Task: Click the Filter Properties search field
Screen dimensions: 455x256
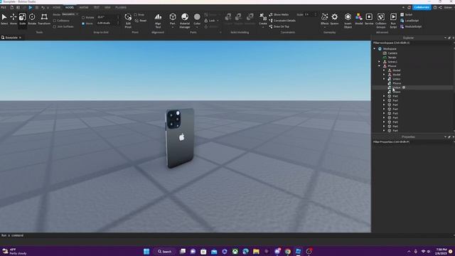Action: click(x=412, y=142)
